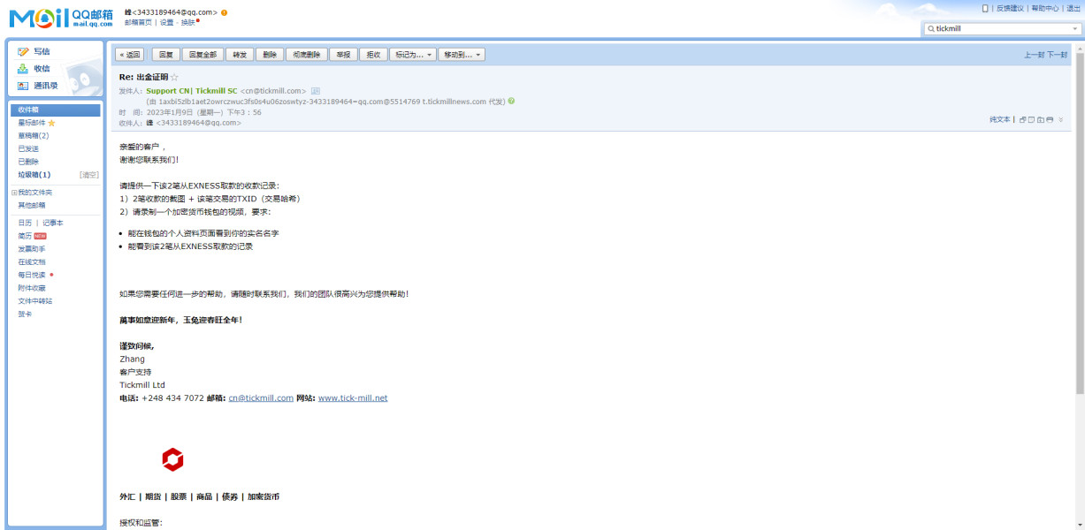Screen dimensions: 1085x530
Task: Click the 删除 delete button
Action: [x=270, y=55]
